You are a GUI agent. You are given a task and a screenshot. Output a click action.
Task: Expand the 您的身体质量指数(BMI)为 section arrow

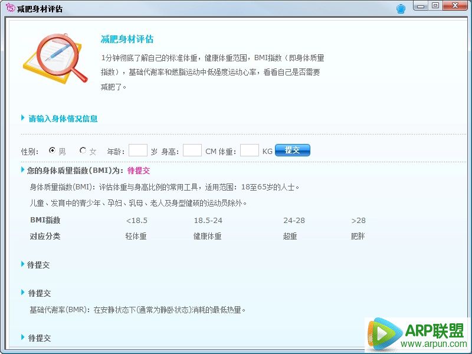click(23, 169)
